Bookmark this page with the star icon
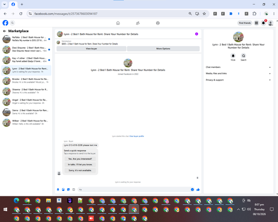278x222 pixels. tap(204, 14)
